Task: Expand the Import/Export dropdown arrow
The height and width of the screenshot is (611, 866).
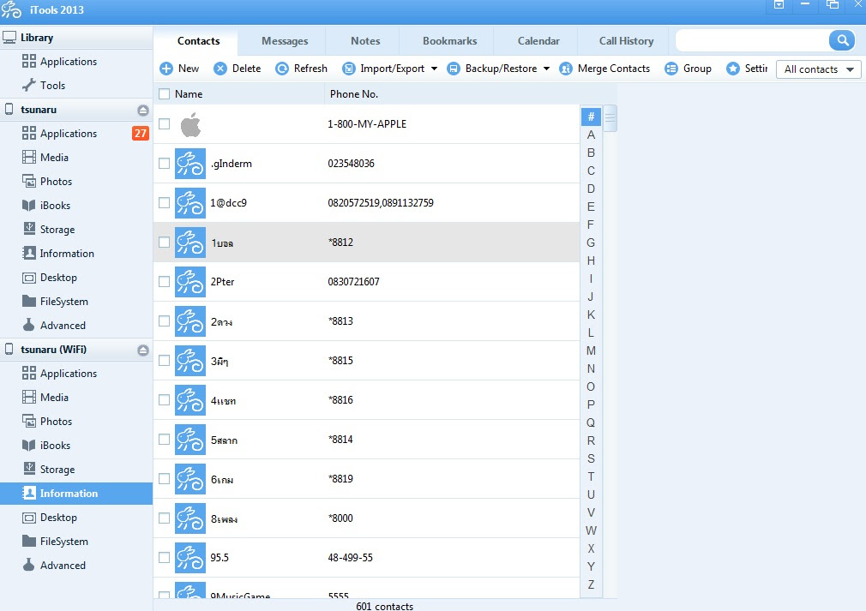Action: click(434, 69)
